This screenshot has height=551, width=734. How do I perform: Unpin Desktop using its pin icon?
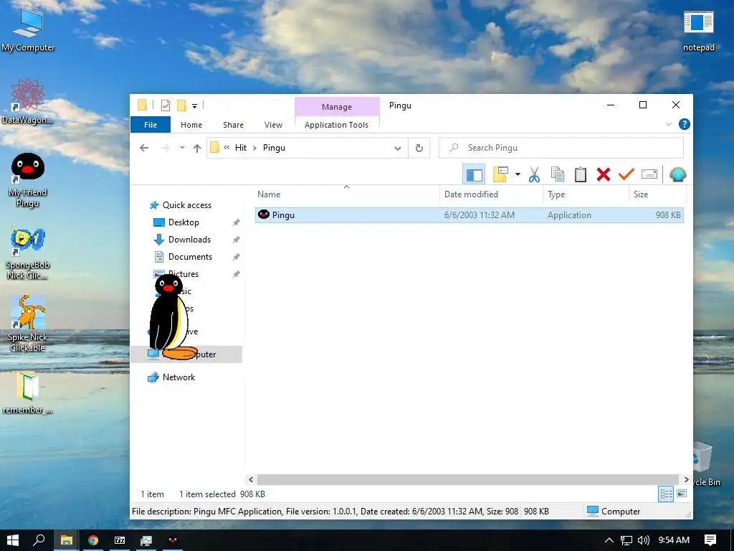pyautogui.click(x=237, y=222)
